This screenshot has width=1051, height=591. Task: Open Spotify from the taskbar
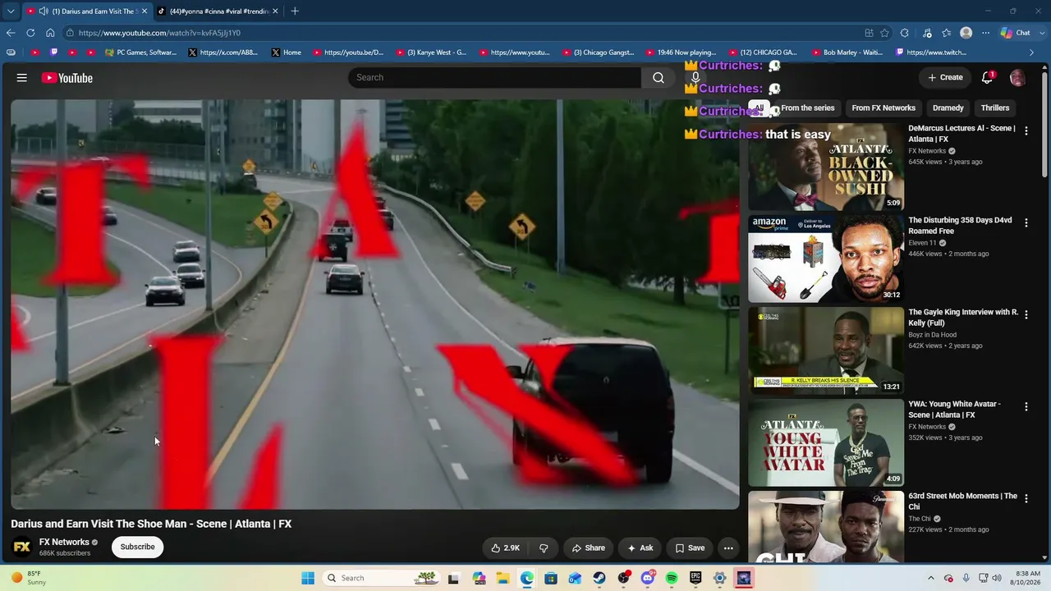point(672,578)
